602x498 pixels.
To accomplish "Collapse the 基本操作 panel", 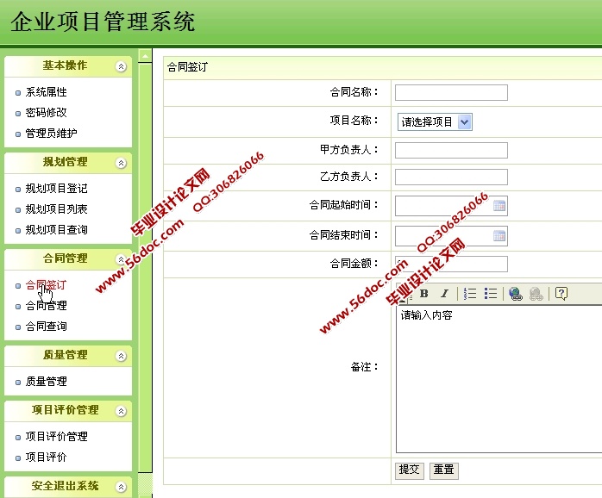I will coord(121,66).
